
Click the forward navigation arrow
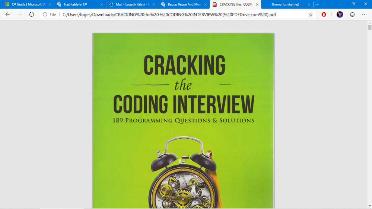click(19, 15)
